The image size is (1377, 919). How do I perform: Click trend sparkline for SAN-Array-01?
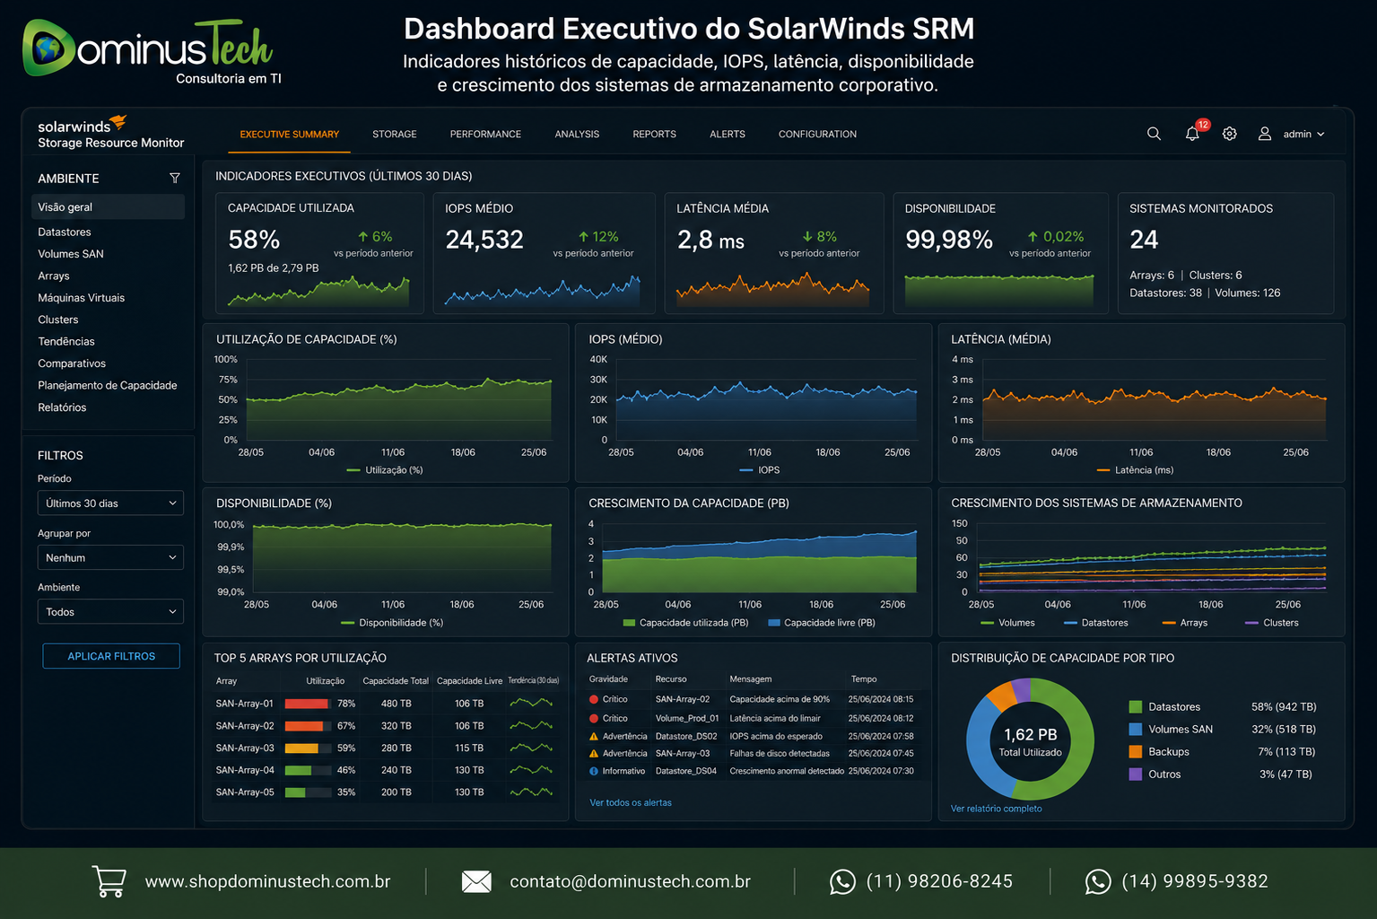click(531, 704)
